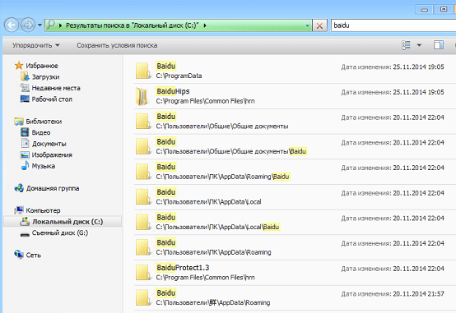Toggle the preview pane icon
This screenshot has height=313, width=456.
(x=439, y=45)
